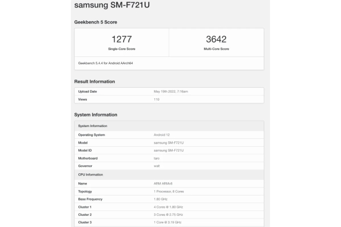The image size is (341, 227).
Task: Select the Cluster 1 label
Action: [x=85, y=207]
